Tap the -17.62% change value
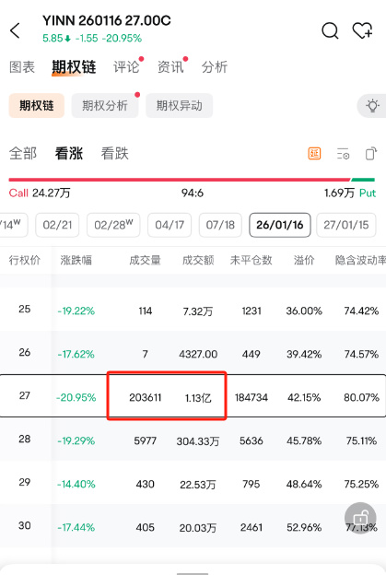The width and height of the screenshot is (386, 575). coord(76,354)
